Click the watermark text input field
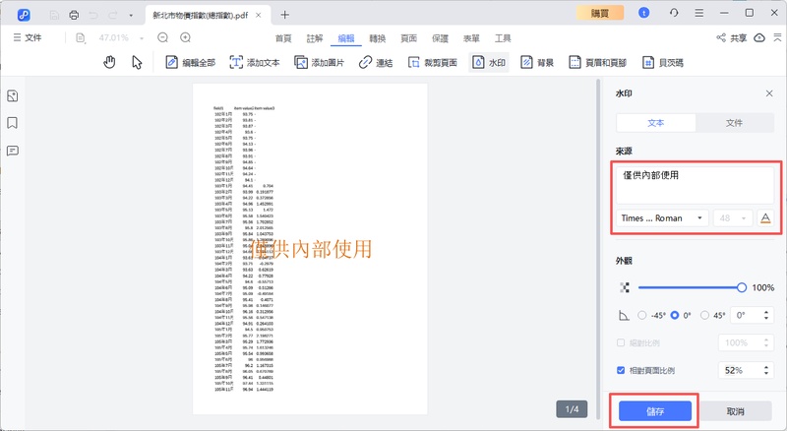The image size is (787, 431). click(696, 185)
